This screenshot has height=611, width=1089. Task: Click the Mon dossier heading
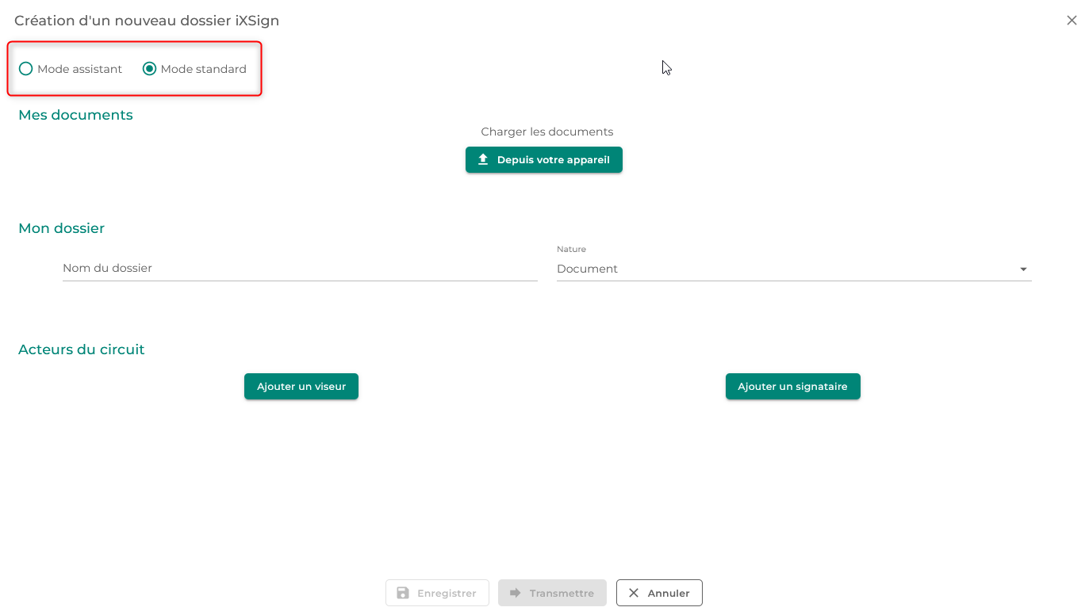click(x=61, y=228)
